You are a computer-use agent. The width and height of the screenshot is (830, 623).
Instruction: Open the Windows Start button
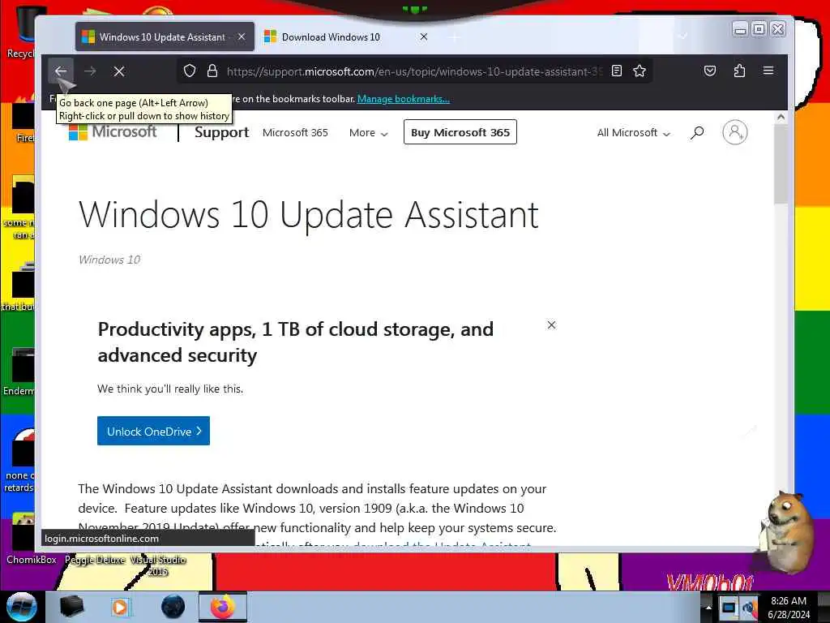21,607
